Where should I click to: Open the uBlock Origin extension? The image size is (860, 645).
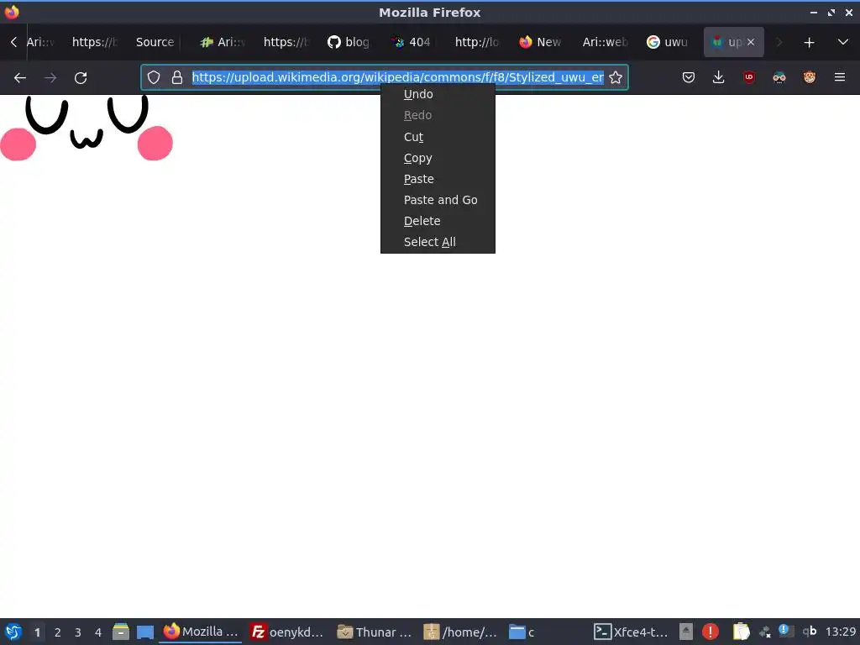point(748,77)
